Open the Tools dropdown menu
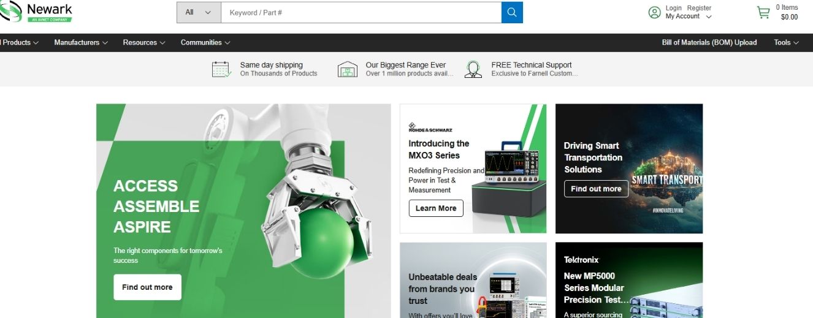Viewport: 813px width, 318px height. [786, 42]
